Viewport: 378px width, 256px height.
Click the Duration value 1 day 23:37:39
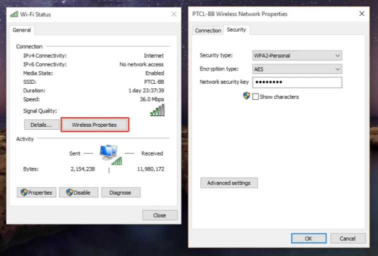point(146,90)
